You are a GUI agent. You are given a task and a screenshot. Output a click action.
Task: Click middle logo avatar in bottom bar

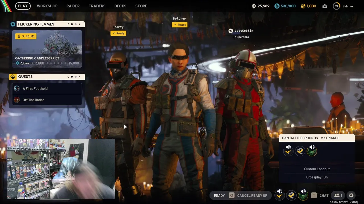[291, 195]
